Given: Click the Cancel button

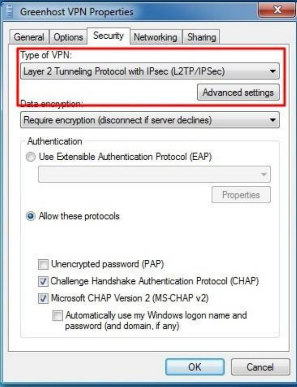Looking at the screenshot, I should click(260, 367).
